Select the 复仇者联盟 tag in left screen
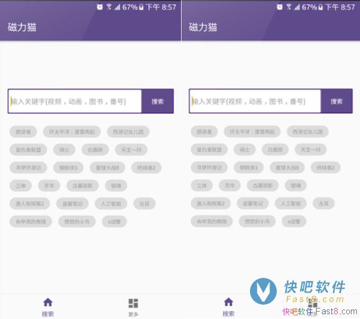Image resolution: width=360 pixels, height=319 pixels. 28,150
